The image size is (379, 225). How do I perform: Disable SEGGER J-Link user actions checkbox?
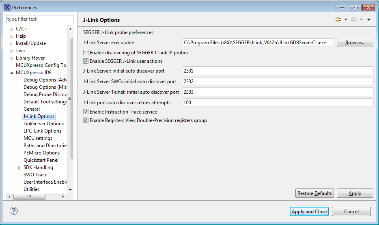click(x=86, y=61)
